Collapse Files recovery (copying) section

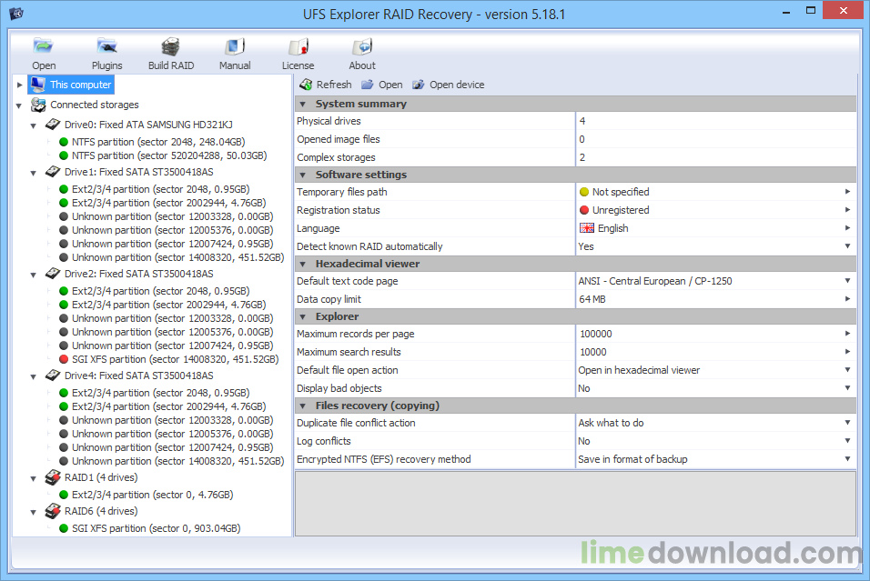[303, 406]
